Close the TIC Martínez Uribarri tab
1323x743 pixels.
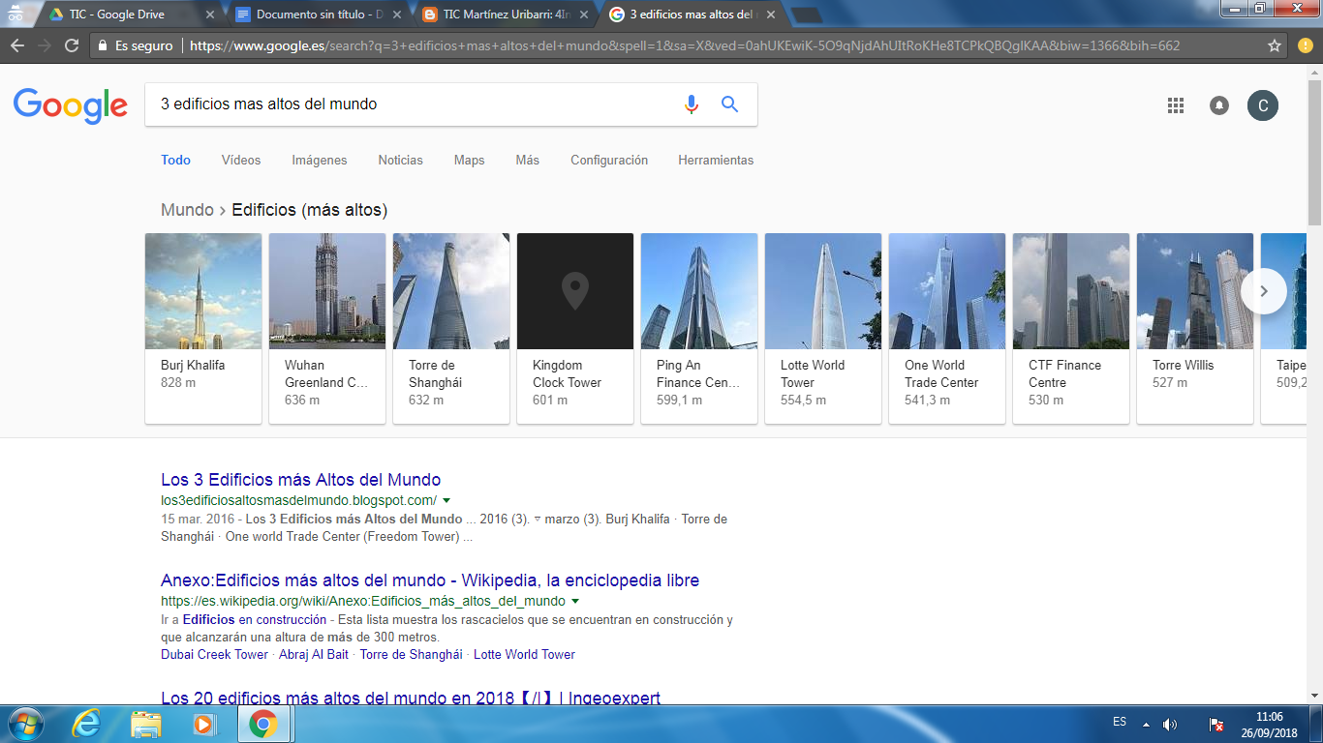pos(583,15)
